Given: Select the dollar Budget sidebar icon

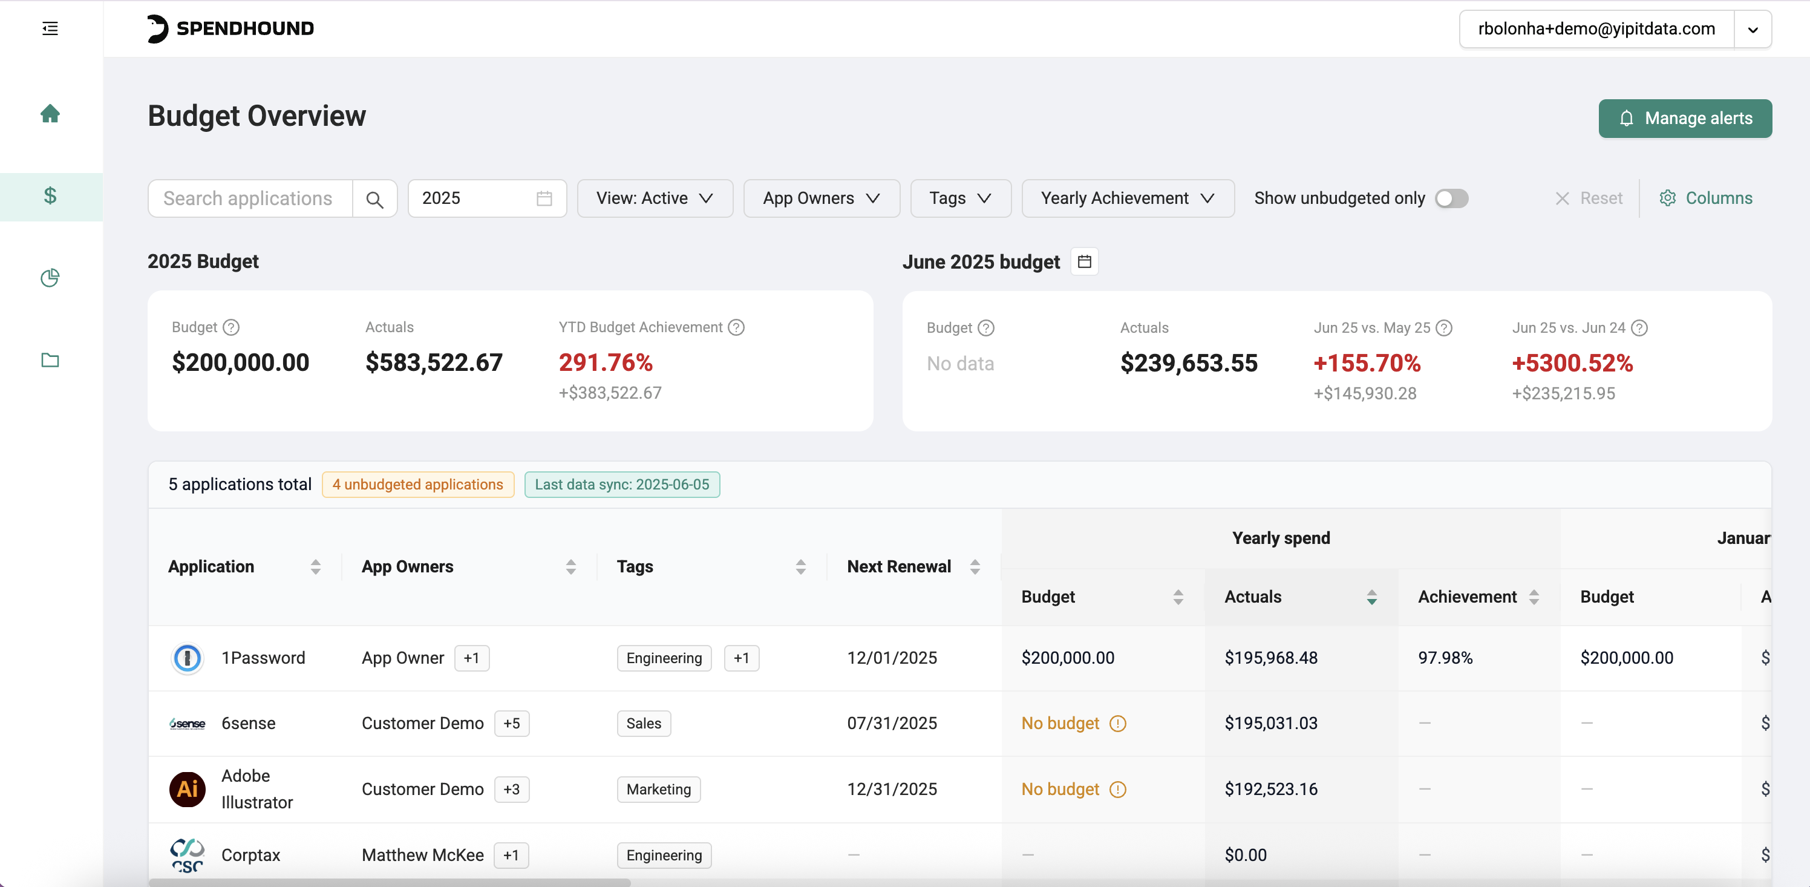Looking at the screenshot, I should (50, 195).
